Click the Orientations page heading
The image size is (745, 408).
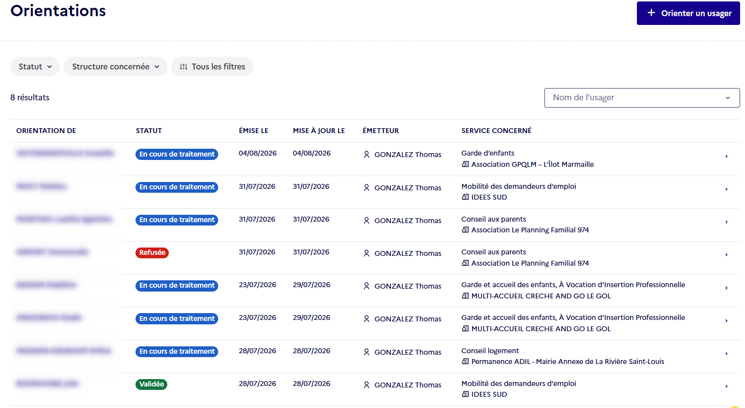58,11
